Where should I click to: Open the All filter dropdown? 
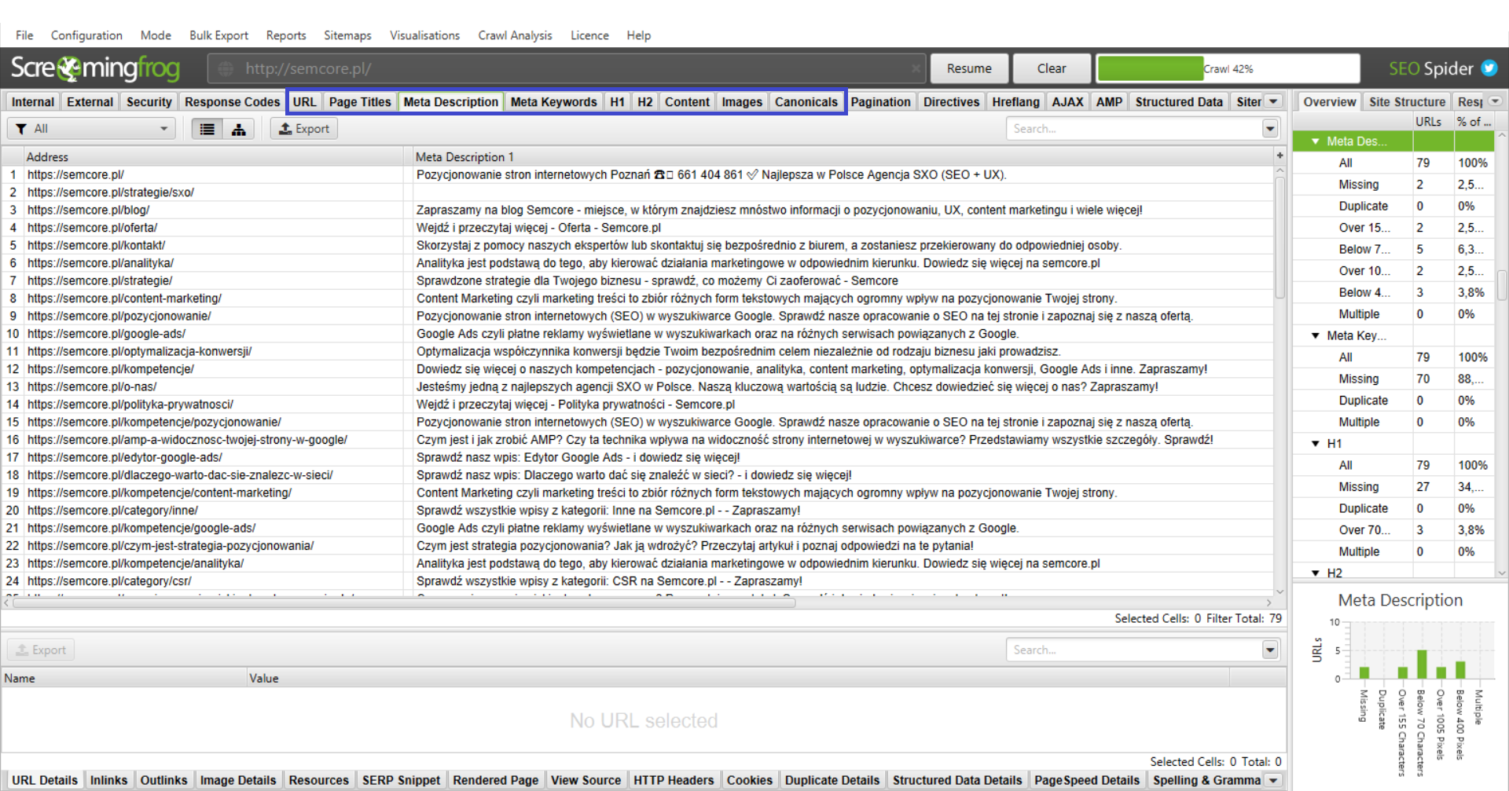click(92, 129)
